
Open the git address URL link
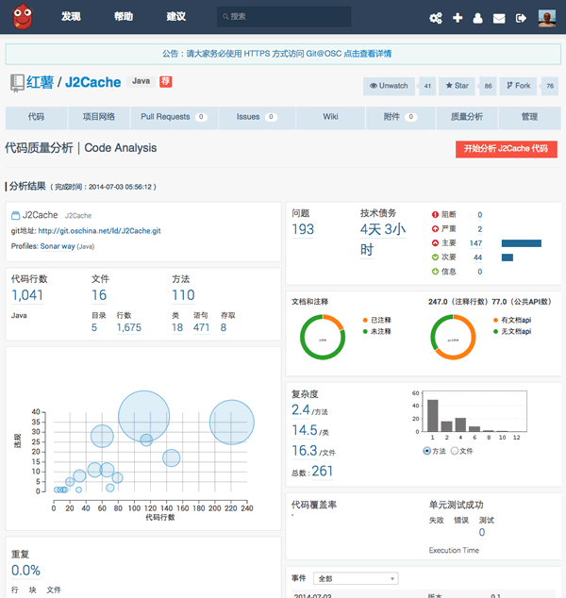[100, 231]
